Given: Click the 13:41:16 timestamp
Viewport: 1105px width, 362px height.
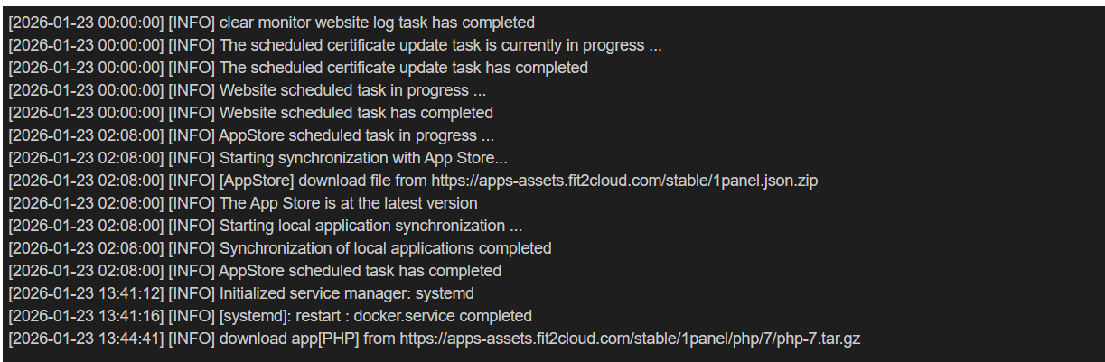Looking at the screenshot, I should 87,316.
